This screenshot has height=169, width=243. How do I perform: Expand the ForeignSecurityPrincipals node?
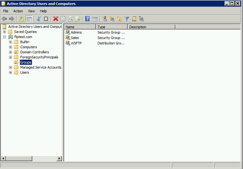click(10, 57)
